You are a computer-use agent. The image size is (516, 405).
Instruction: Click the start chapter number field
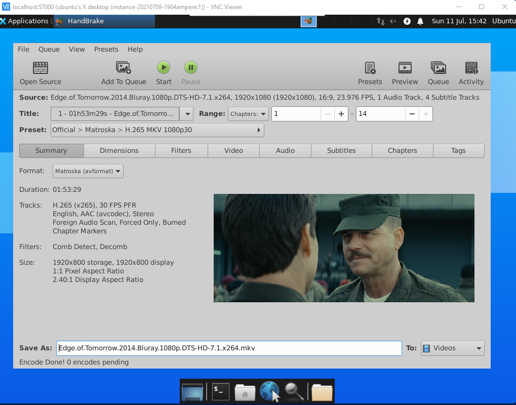296,114
